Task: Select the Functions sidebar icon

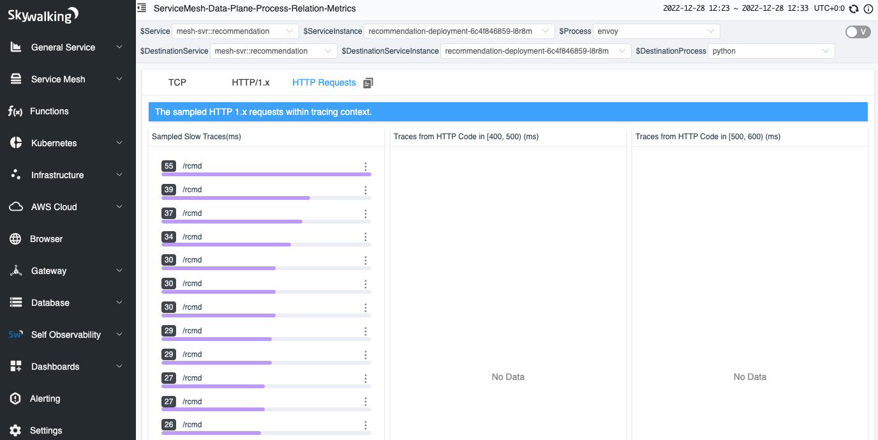Action: coord(15,111)
